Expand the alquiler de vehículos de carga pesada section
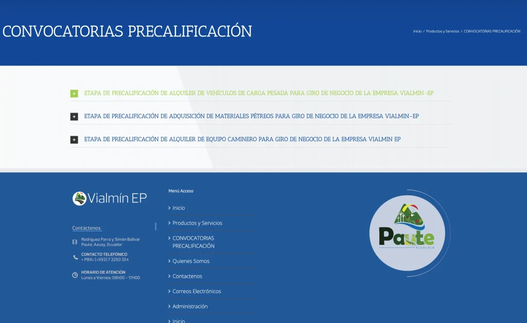Screen dimensions: 527x323 pos(259,93)
